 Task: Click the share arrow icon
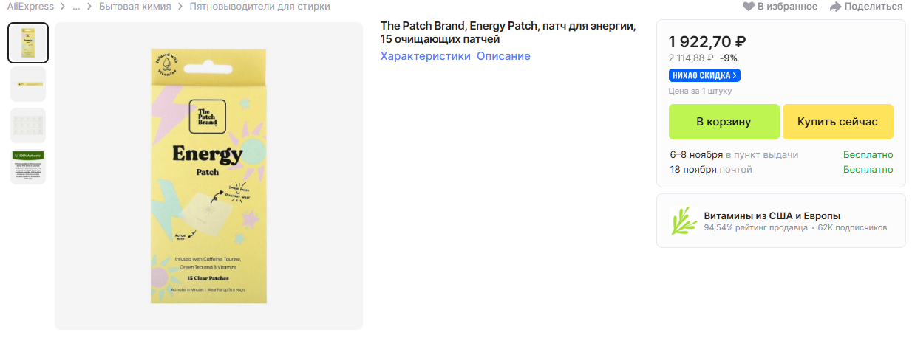(836, 7)
